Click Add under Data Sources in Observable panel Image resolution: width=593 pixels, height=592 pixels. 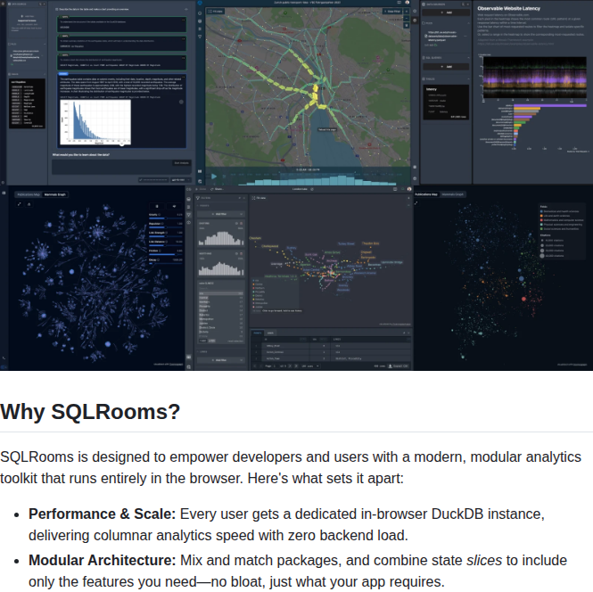pyautogui.click(x=446, y=12)
